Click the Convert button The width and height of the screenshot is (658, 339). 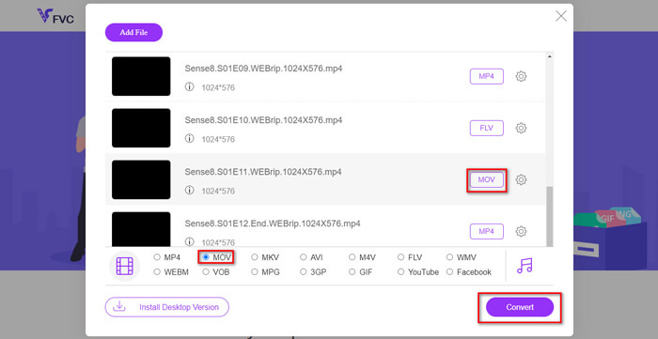pyautogui.click(x=520, y=307)
